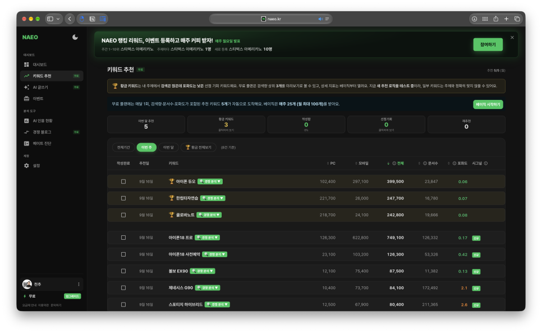Check the 작성완료 box for 한컴타자연습
542x333 pixels.
123,198
